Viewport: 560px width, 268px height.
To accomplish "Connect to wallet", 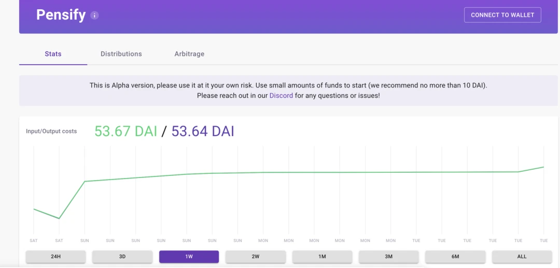I will click(502, 15).
